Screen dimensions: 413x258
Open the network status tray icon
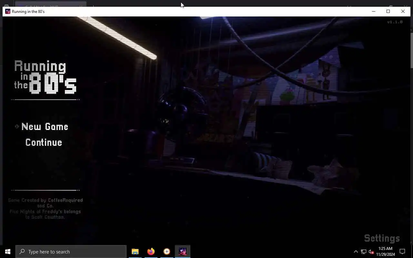coord(364,252)
